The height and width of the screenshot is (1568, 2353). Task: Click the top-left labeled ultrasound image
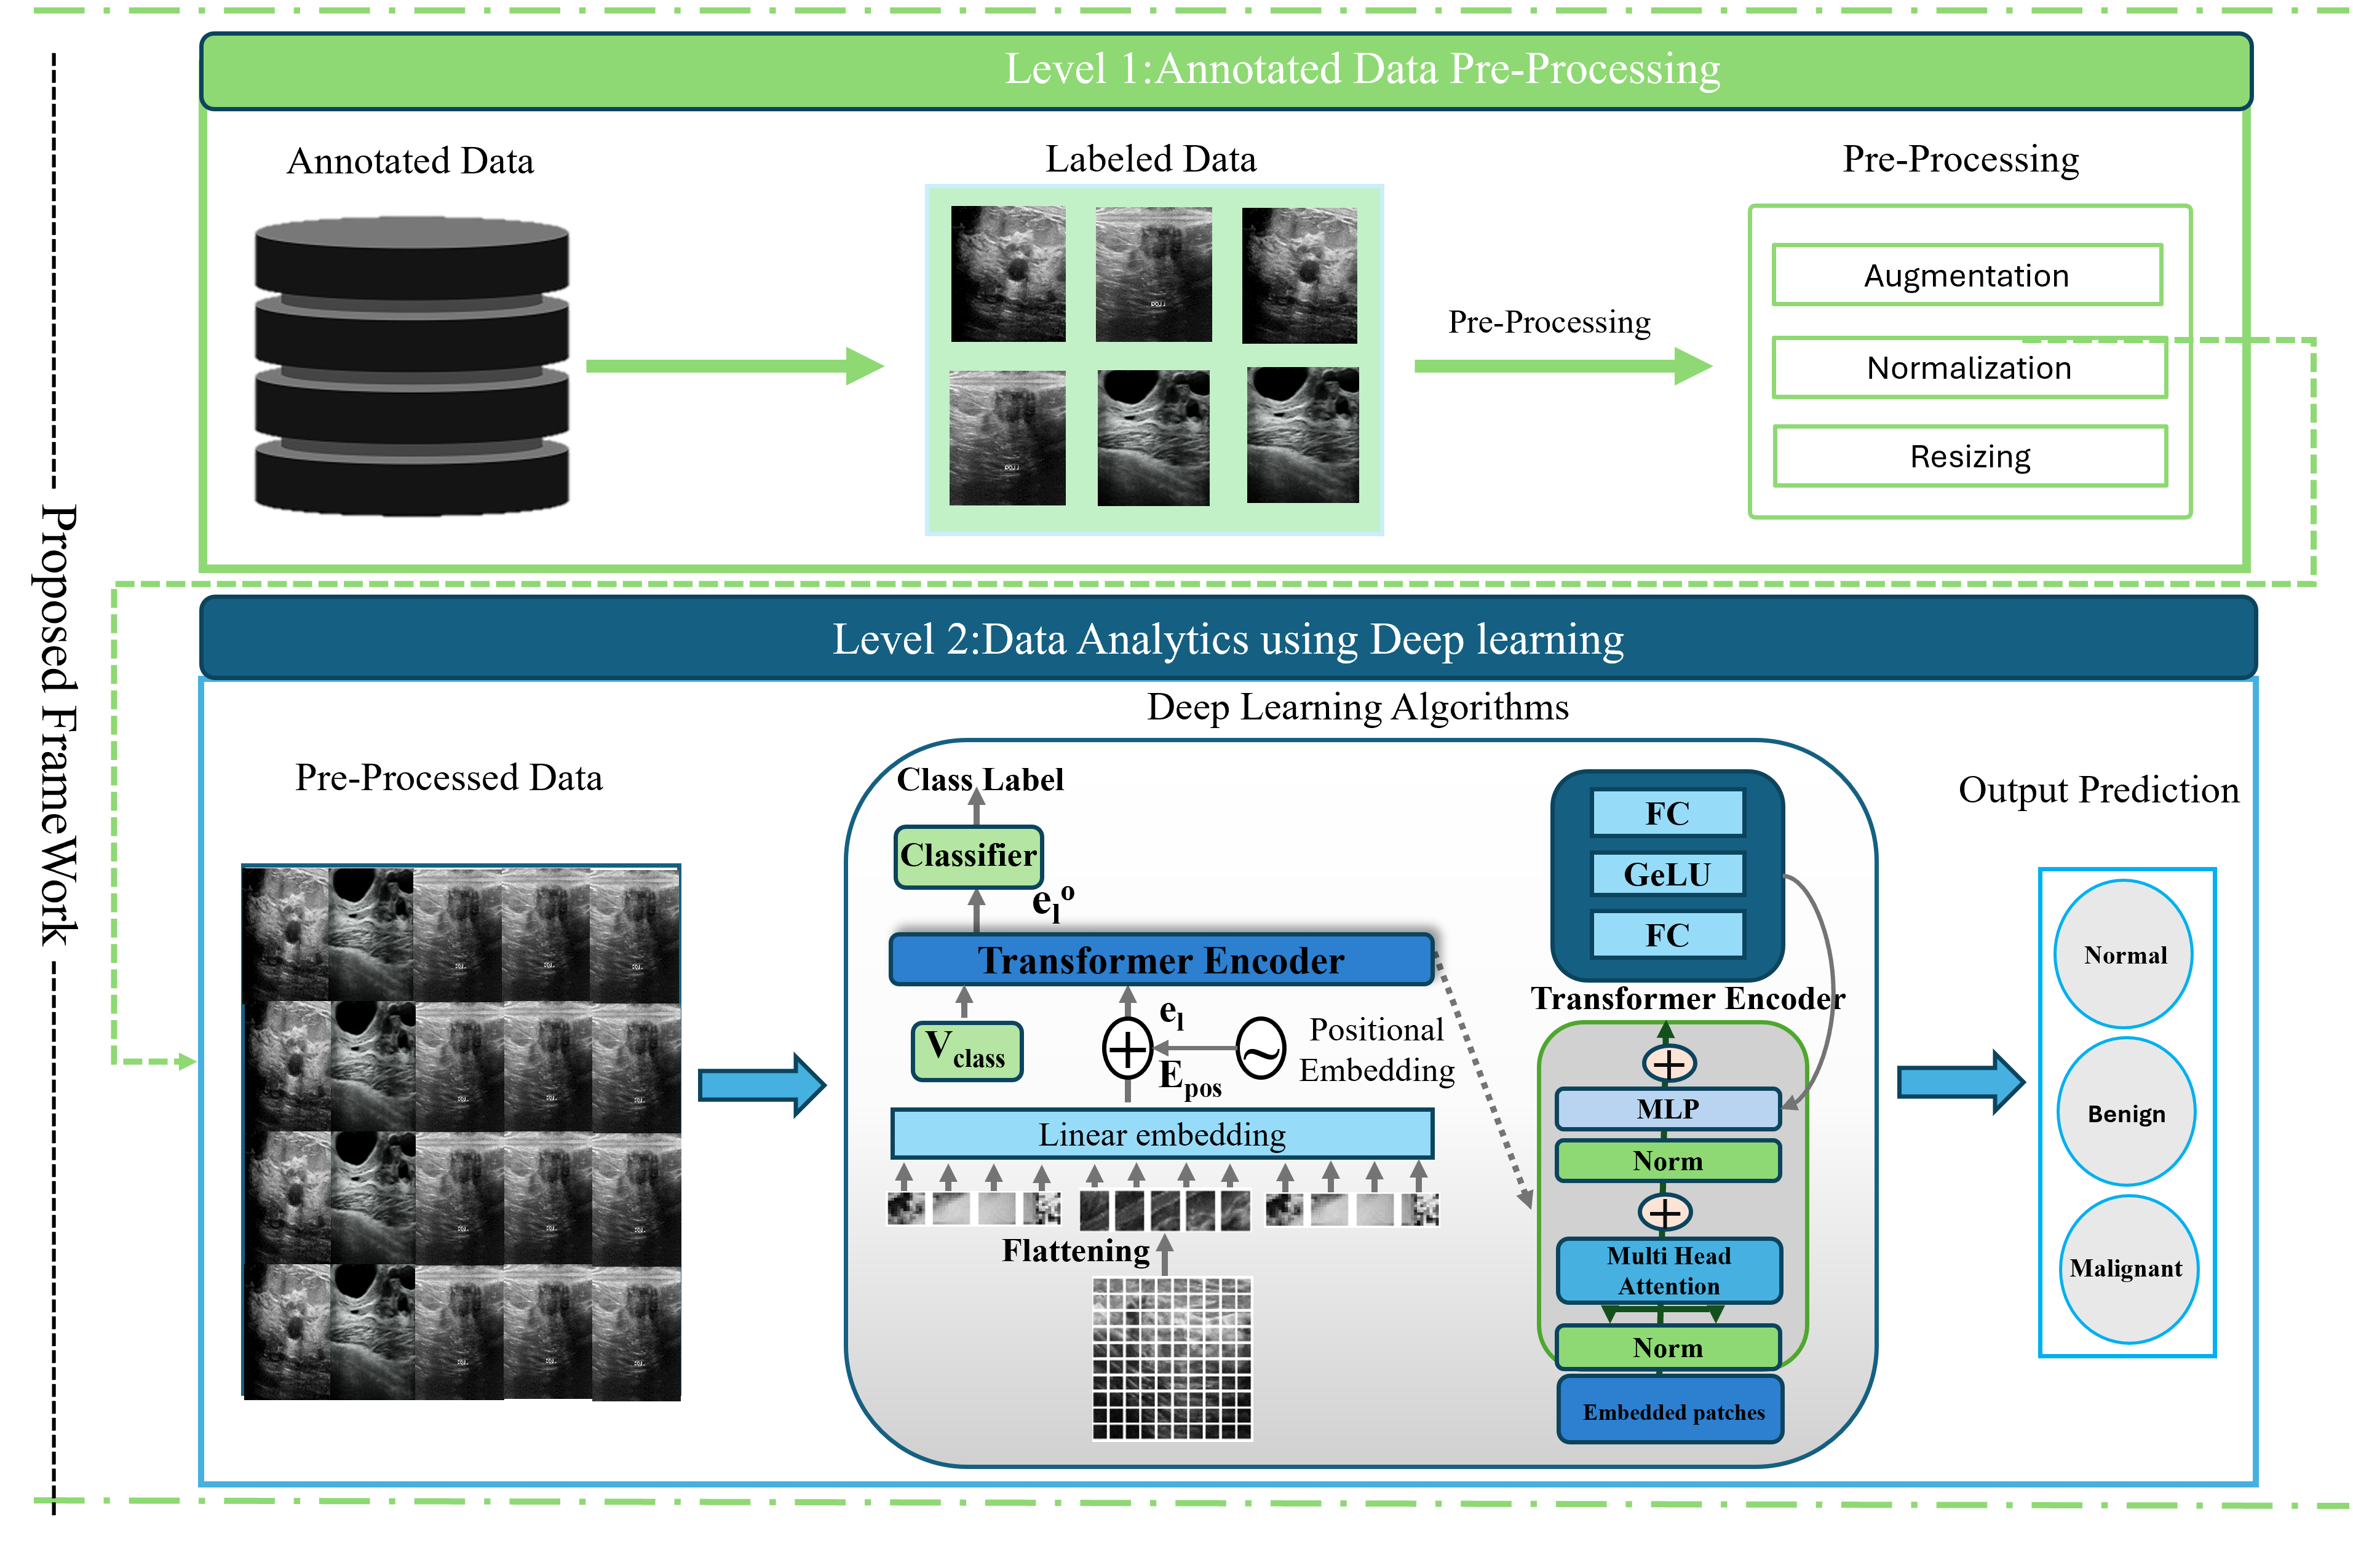1007,274
